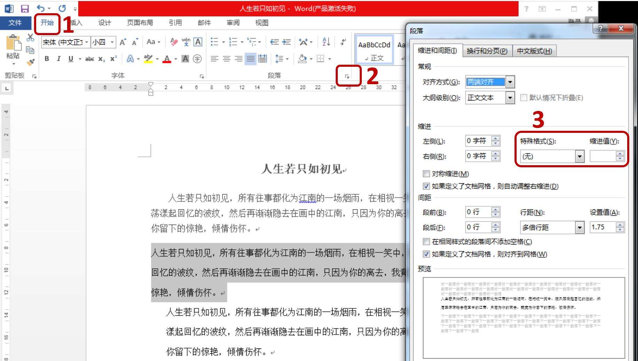
Task: Switch to the 换行和分页 tab
Action: click(x=487, y=51)
